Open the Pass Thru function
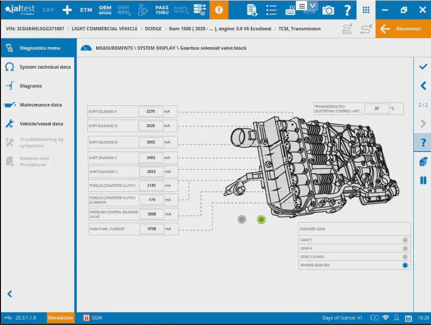This screenshot has height=325, width=431. [162, 10]
